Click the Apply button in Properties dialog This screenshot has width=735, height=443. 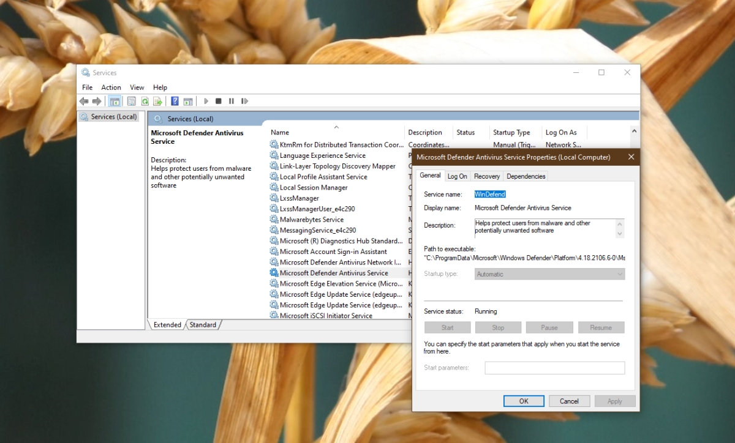[x=615, y=401]
